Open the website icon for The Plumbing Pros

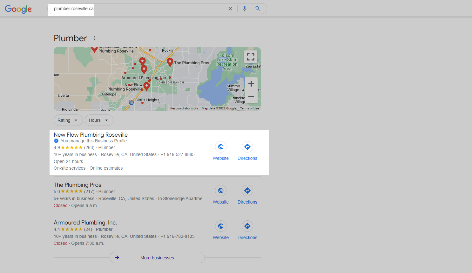coord(221,191)
